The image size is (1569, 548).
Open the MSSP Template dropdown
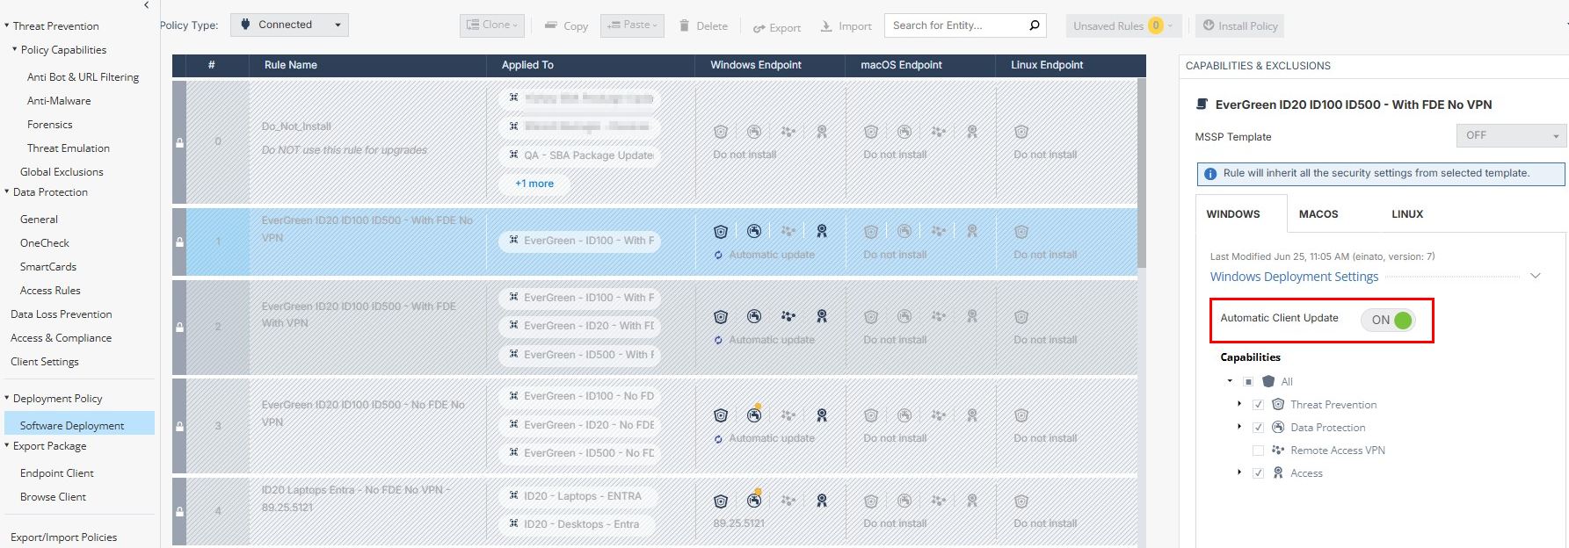pyautogui.click(x=1511, y=135)
